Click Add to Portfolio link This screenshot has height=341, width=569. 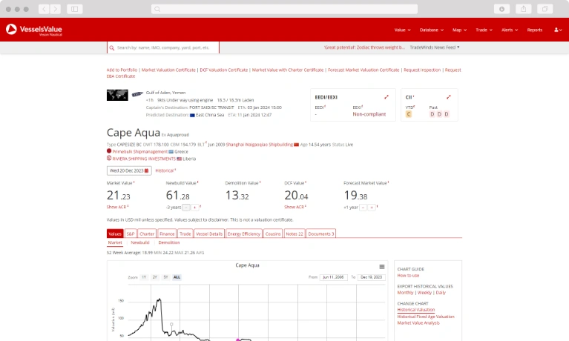point(122,70)
